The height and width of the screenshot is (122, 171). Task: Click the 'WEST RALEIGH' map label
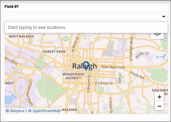(x=21, y=36)
